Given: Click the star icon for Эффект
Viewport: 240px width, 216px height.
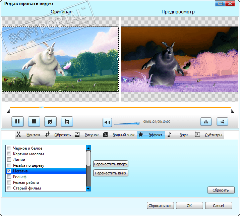Looking at the screenshot, I should (x=141, y=134).
